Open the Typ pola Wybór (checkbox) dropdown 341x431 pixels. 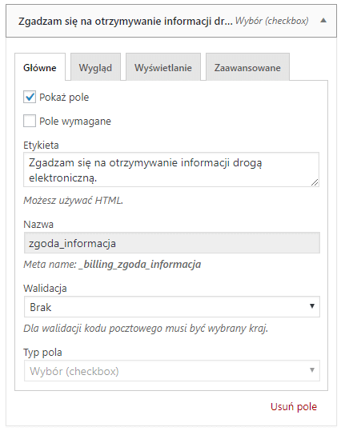pyautogui.click(x=172, y=371)
